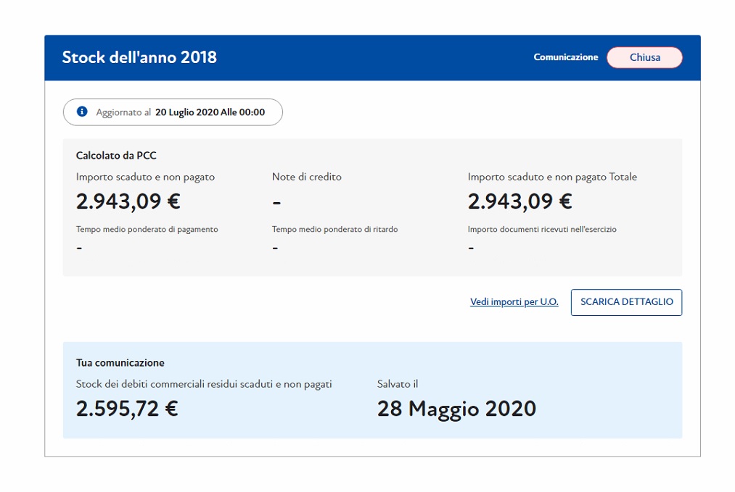Image resolution: width=735 pixels, height=492 pixels.
Task: Click the Chiusa status badge
Action: click(x=644, y=57)
